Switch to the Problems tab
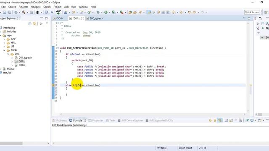The height and width of the screenshot is (151, 269). (60, 120)
